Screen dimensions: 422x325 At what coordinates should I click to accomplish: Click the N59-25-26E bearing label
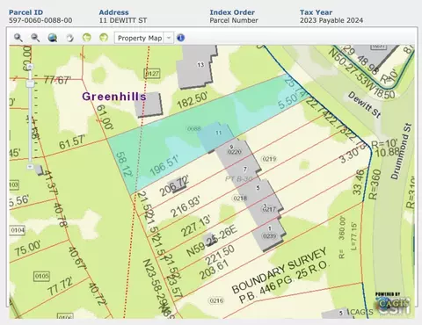click(x=211, y=241)
